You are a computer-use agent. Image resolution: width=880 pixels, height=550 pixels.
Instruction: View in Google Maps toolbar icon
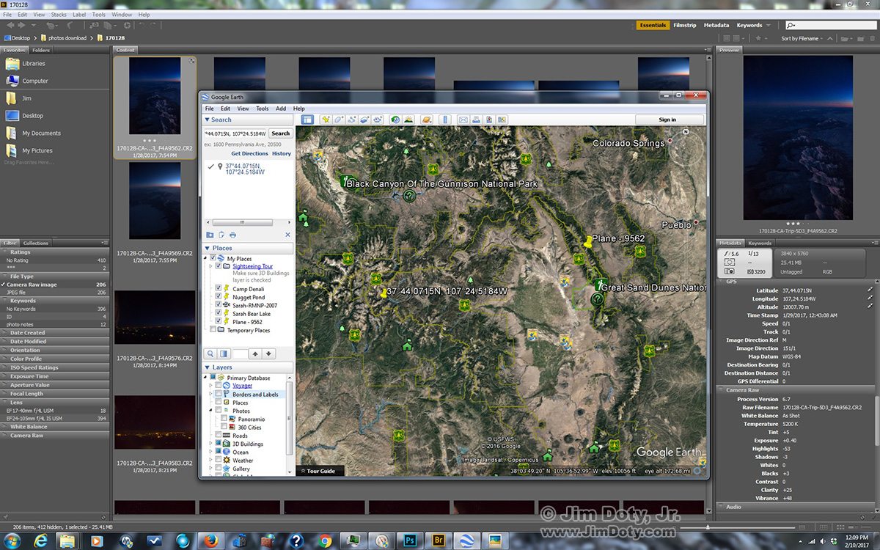coord(502,120)
